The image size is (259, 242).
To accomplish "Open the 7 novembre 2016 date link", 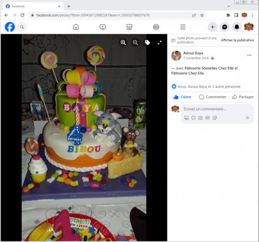I will (x=196, y=58).
